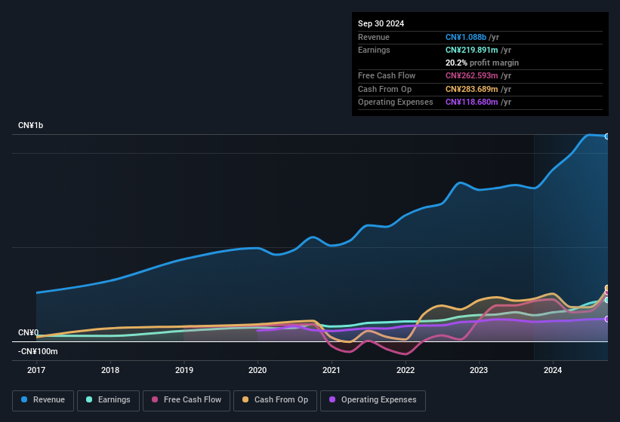The height and width of the screenshot is (422, 620).
Task: Click the 2017 x-axis label
Action: click(x=36, y=370)
